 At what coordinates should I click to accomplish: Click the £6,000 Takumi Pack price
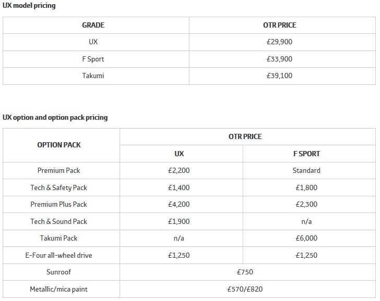point(306,238)
